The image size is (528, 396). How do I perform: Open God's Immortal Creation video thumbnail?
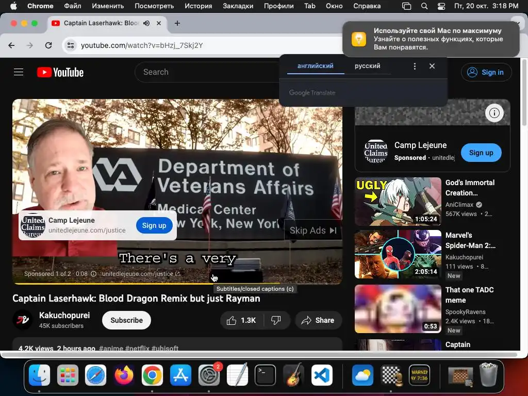(398, 202)
